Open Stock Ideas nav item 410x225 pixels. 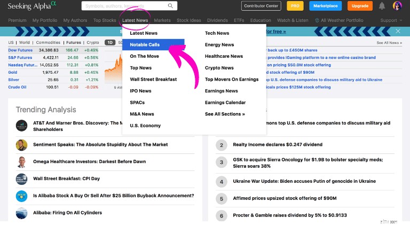coord(189,20)
